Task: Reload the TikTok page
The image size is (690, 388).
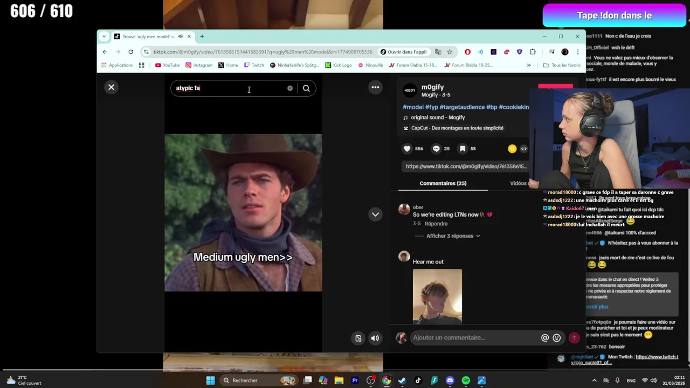Action: tap(130, 52)
